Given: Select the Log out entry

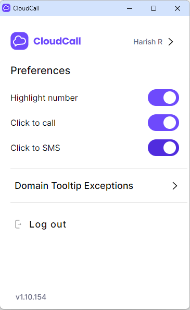Looking at the screenshot, I should click(x=41, y=224).
